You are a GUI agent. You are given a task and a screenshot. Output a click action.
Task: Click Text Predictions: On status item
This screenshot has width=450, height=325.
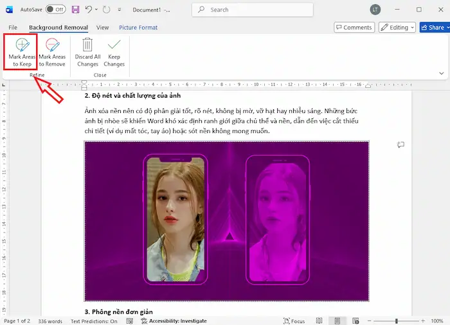pos(94,321)
